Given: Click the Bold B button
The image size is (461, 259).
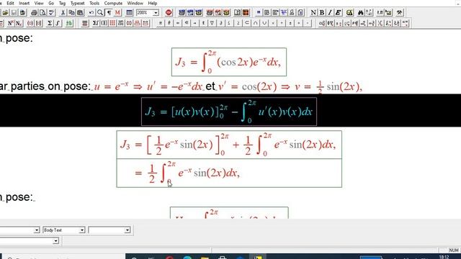Looking at the screenshot, I should (x=322, y=13).
